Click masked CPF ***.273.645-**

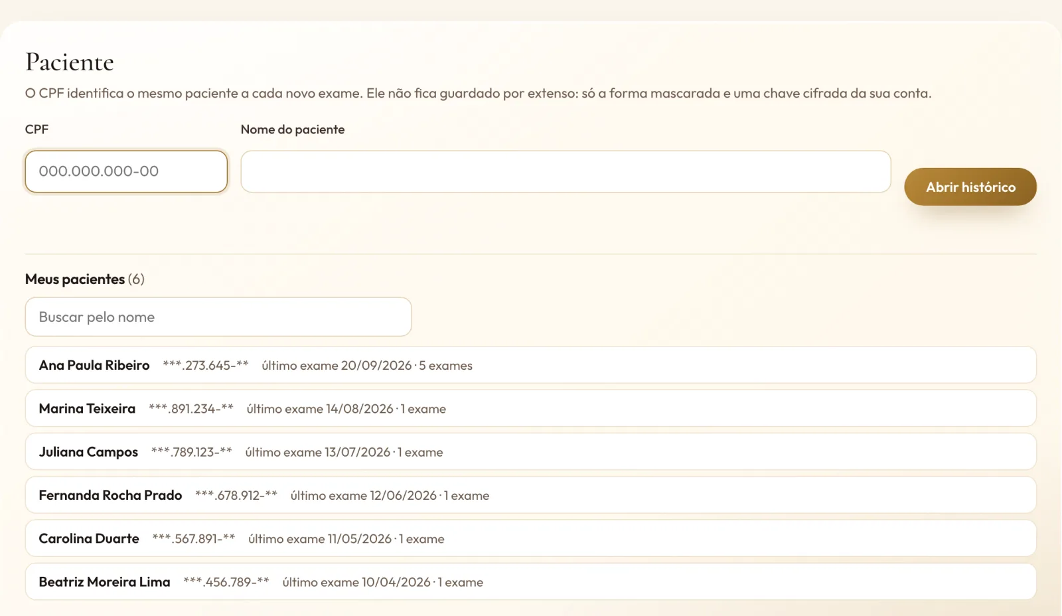(x=206, y=365)
